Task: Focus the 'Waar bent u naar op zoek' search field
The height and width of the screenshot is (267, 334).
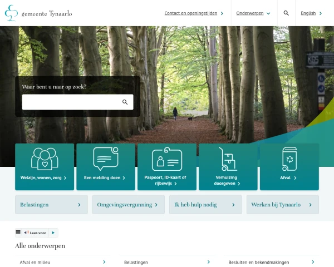Action: 78,102
